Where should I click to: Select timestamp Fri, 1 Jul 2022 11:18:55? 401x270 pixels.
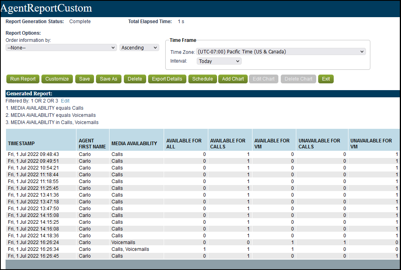[x=33, y=181]
